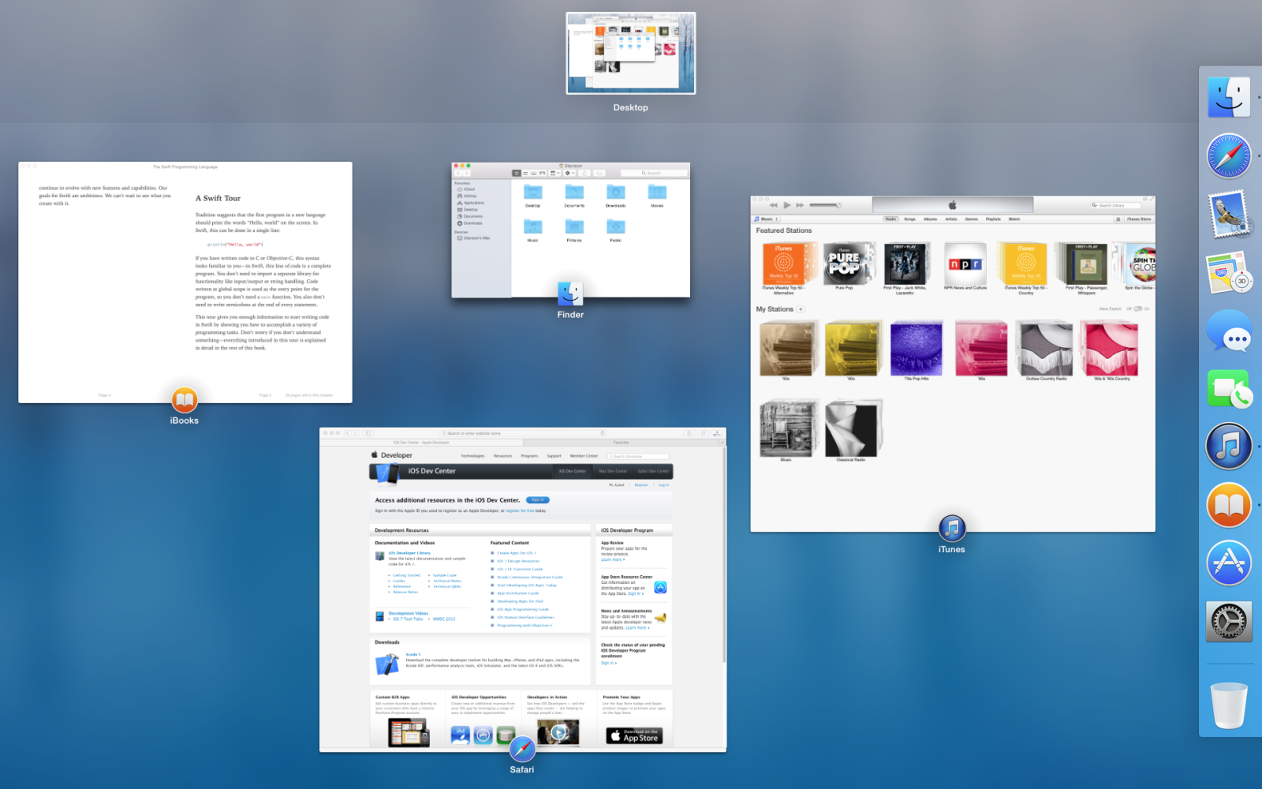The width and height of the screenshot is (1262, 789).
Task: Add a station with the My Stations plus button
Action: point(801,309)
